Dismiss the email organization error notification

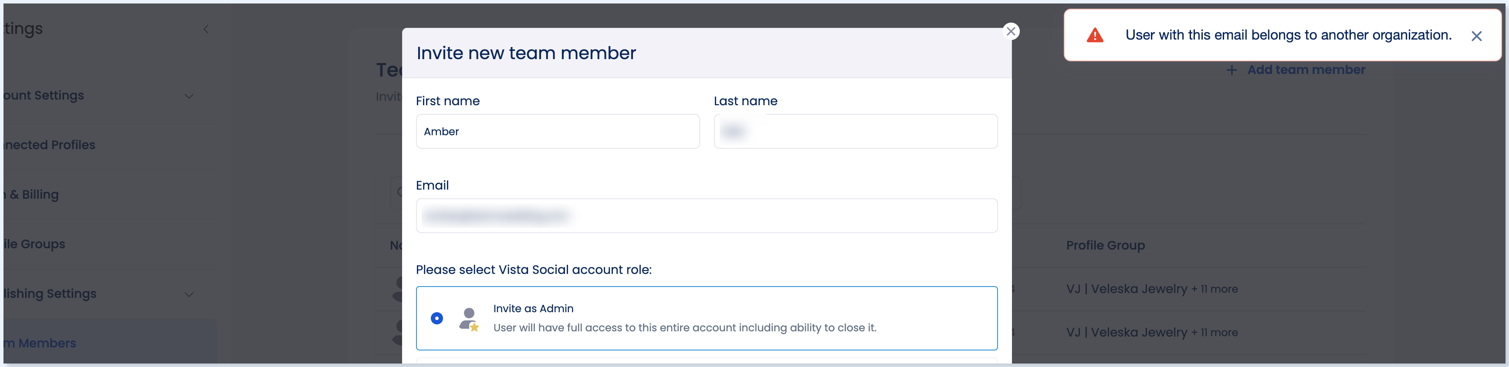[1476, 36]
